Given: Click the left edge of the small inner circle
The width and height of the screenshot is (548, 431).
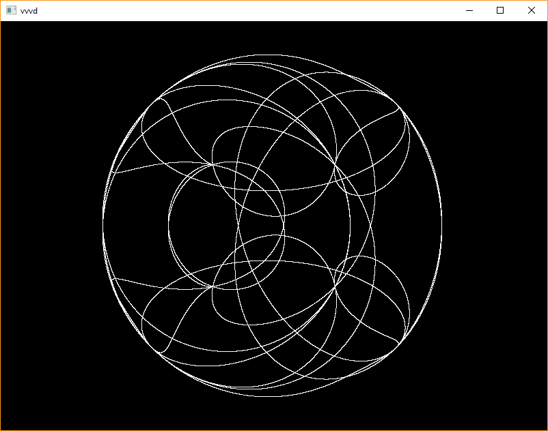Looking at the screenshot, I should pos(168,224).
